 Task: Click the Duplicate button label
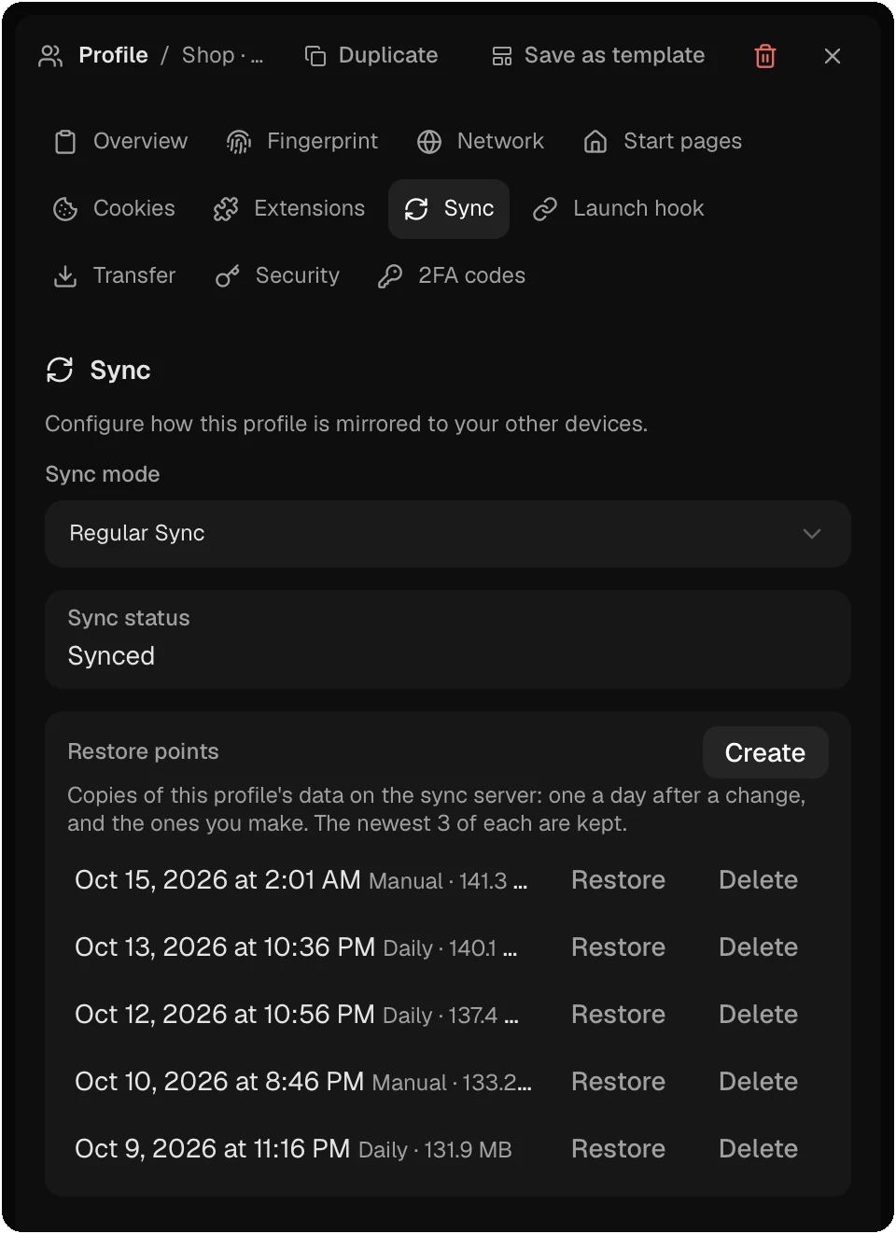[388, 56]
